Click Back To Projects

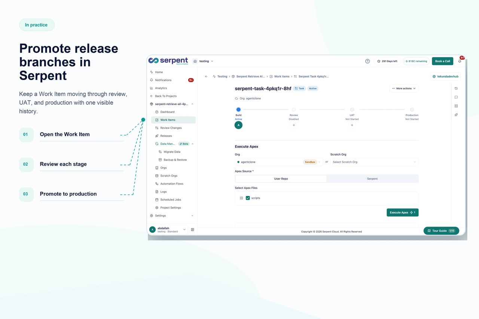tap(172, 96)
